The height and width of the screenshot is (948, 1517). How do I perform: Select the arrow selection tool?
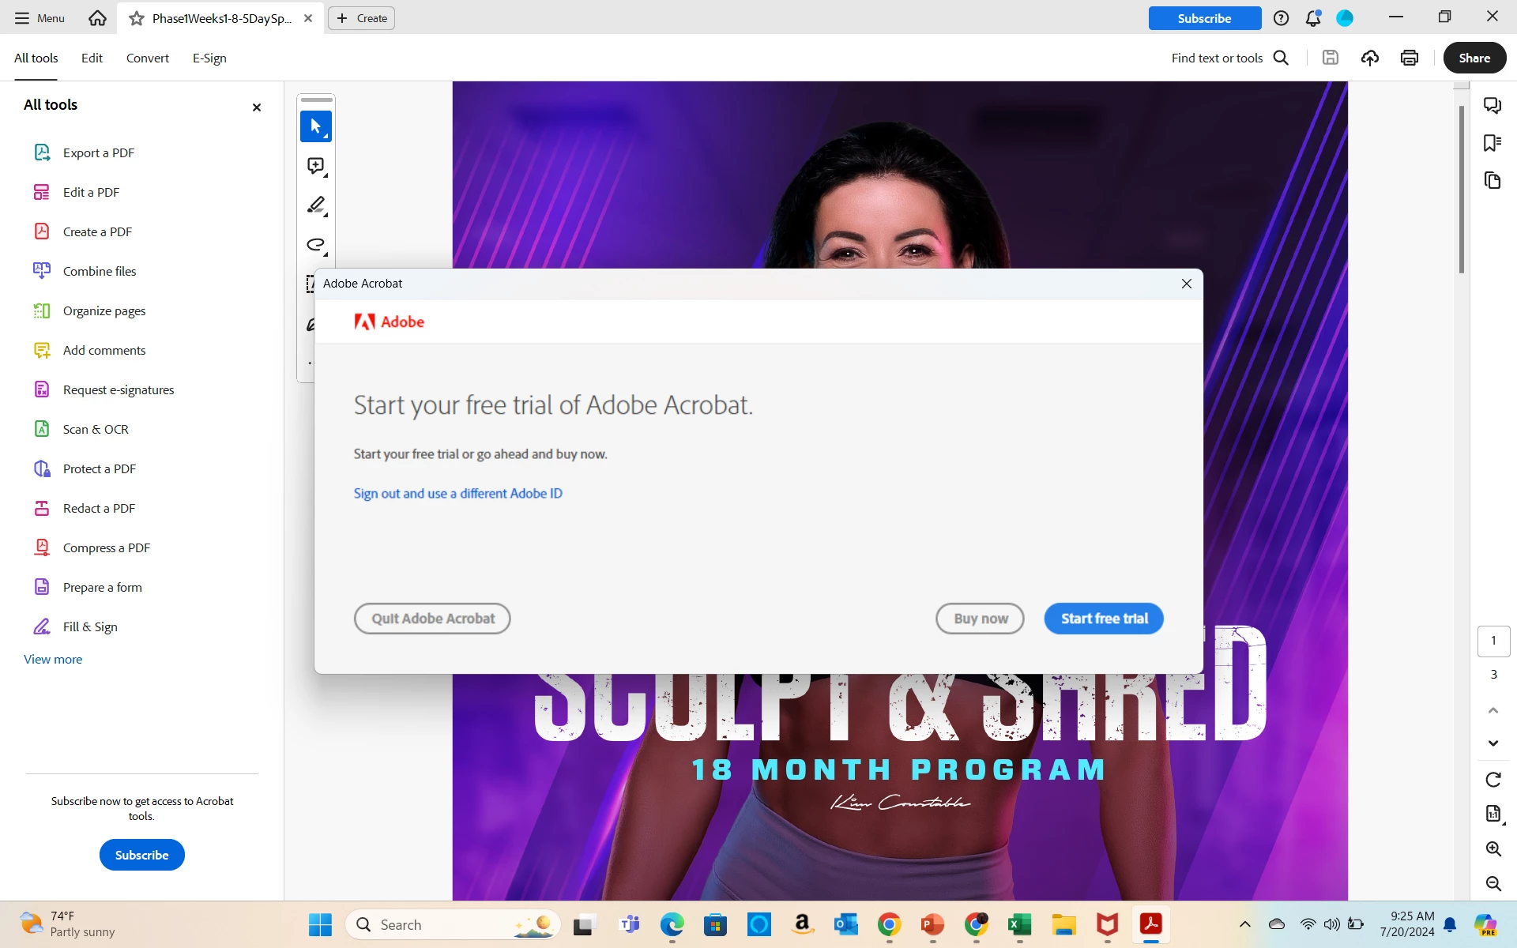[315, 126]
